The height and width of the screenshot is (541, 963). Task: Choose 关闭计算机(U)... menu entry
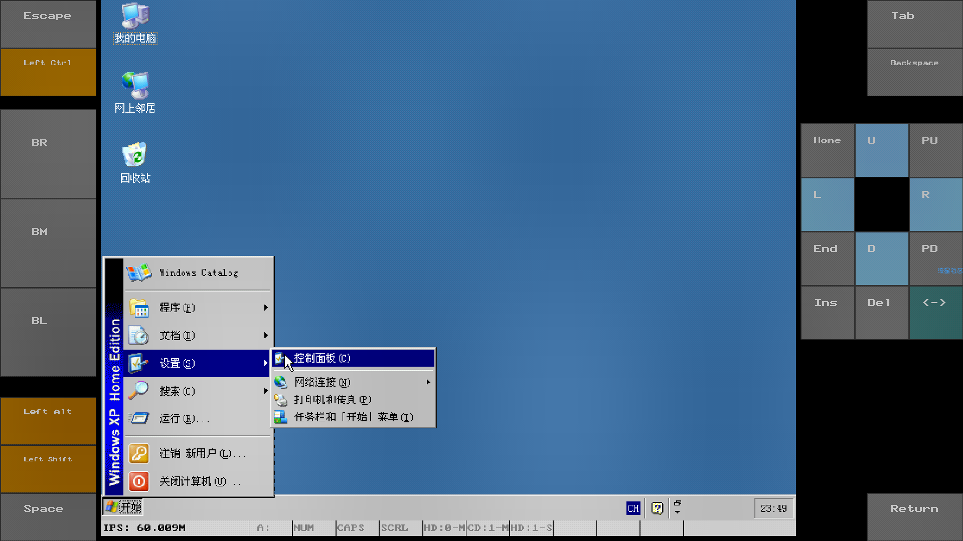198,481
